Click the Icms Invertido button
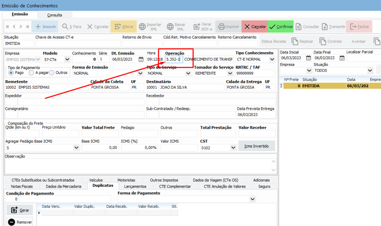381x226 pixels. coord(257,146)
